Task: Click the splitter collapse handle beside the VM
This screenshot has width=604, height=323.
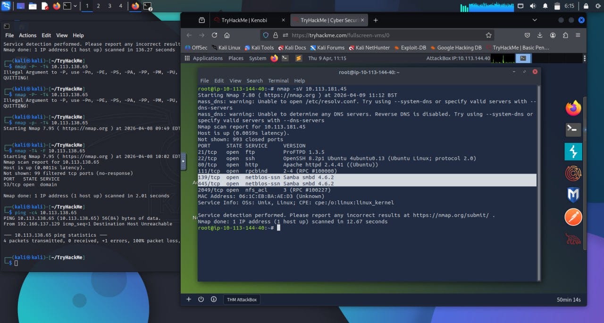Action: pyautogui.click(x=184, y=162)
